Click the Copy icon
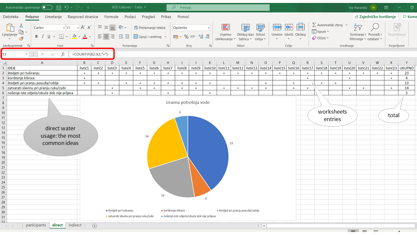417x235 pixels. [21, 32]
